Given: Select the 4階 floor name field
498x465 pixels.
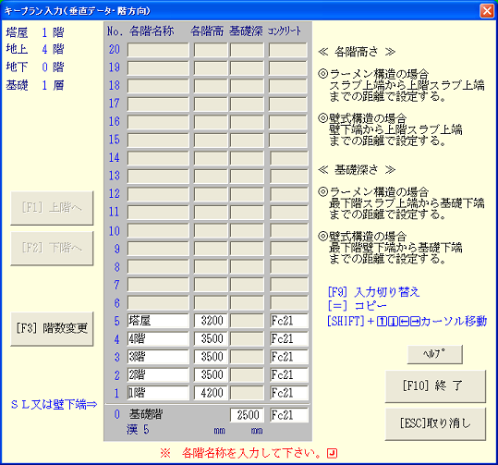Looking at the screenshot, I should coord(158,339).
